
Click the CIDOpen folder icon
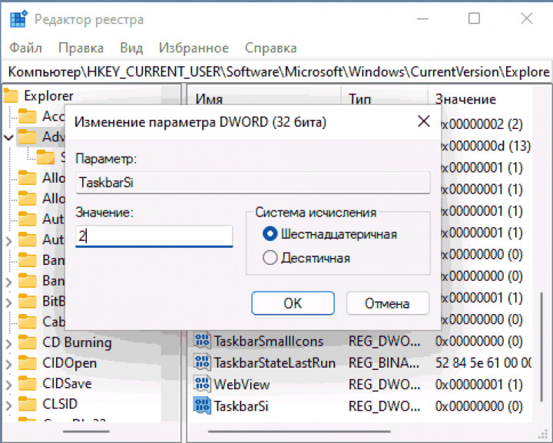click(x=27, y=363)
